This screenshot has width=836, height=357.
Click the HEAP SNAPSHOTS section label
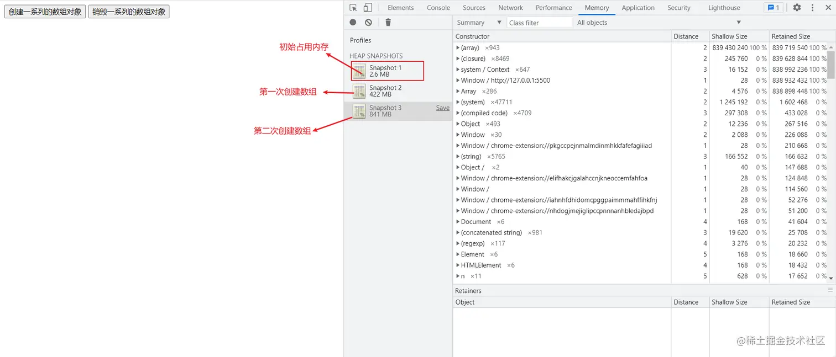pos(376,56)
